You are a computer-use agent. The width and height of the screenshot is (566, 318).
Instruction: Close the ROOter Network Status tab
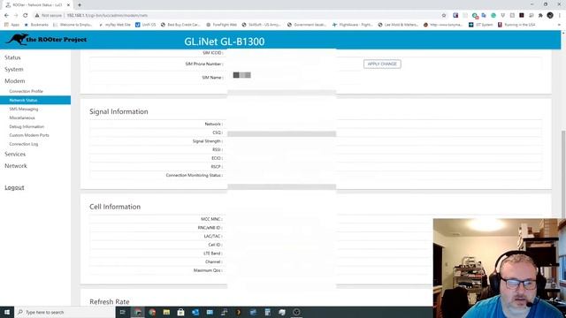click(69, 5)
